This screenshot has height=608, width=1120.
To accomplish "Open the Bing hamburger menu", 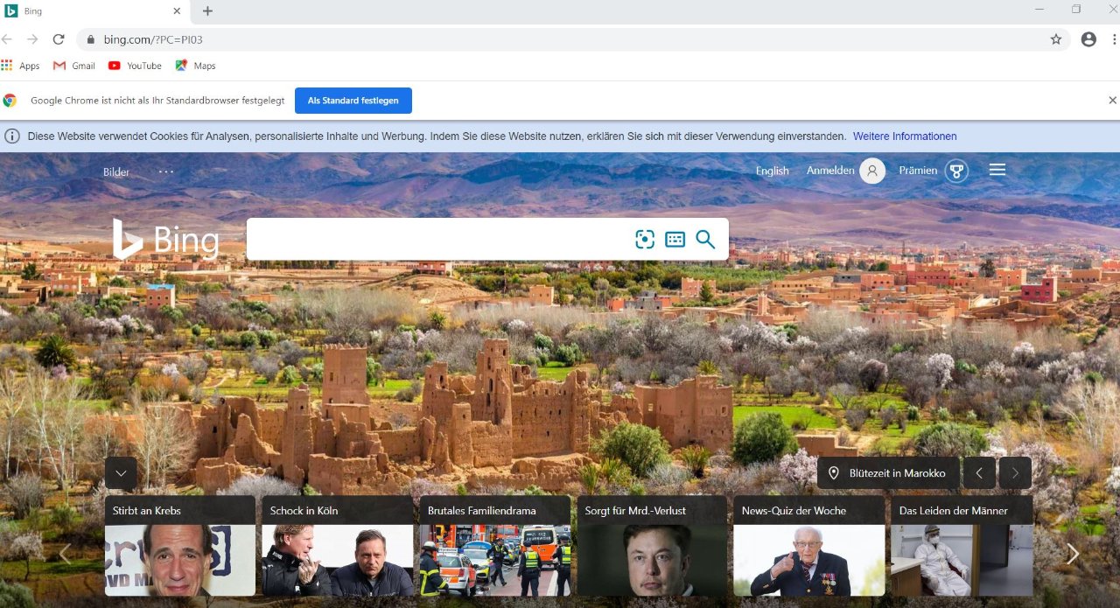I will (x=997, y=170).
